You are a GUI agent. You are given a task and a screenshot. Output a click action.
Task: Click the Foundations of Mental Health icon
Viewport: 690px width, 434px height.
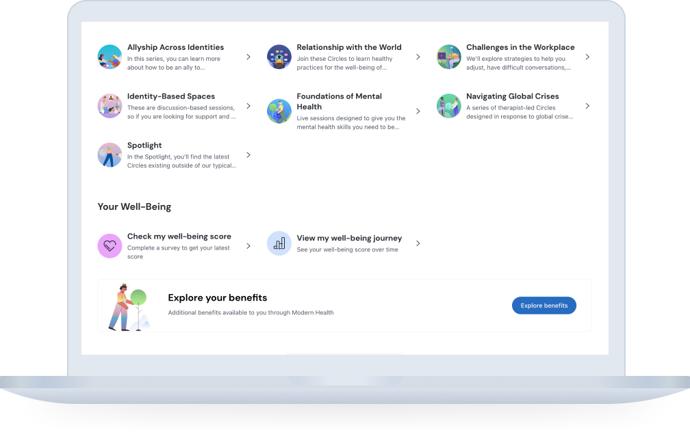coord(279,111)
